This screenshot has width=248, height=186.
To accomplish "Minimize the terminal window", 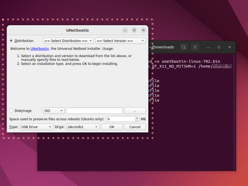I will click(208, 47).
